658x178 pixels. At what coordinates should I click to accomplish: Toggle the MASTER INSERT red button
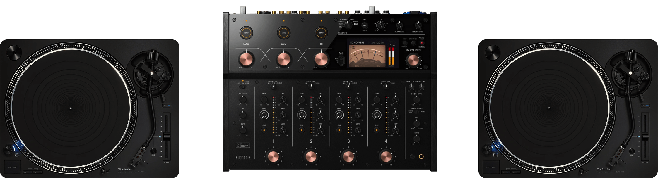point(422,43)
